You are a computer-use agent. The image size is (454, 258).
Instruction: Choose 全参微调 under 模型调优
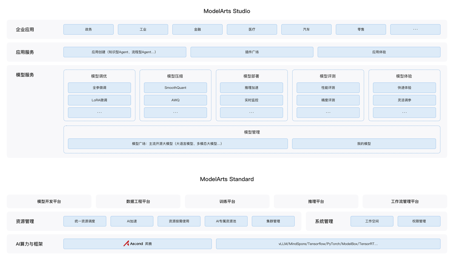click(x=99, y=88)
